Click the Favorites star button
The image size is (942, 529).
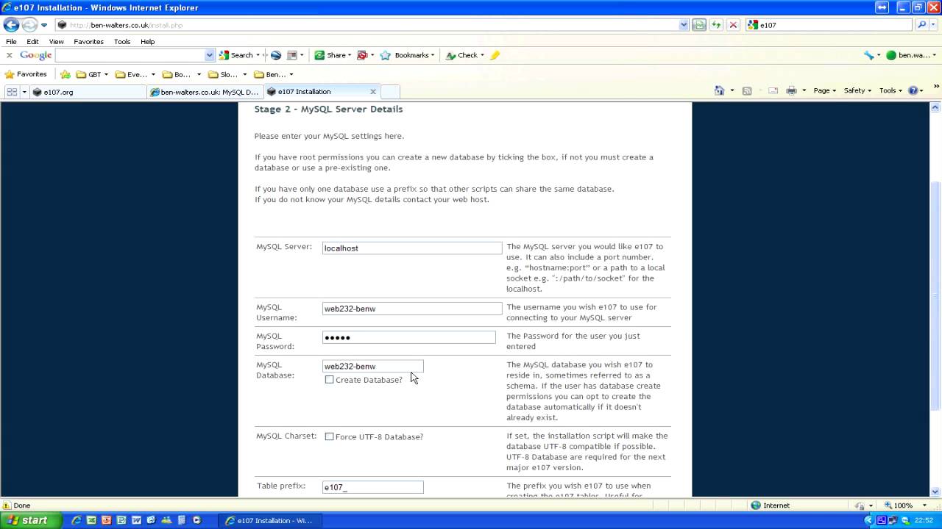click(26, 74)
